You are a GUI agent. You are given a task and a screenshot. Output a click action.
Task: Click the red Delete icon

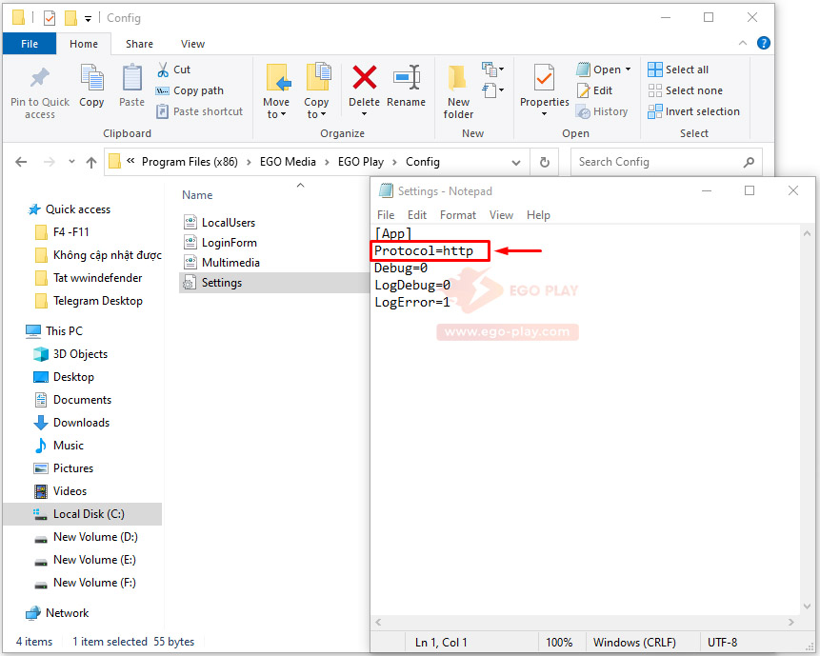365,77
